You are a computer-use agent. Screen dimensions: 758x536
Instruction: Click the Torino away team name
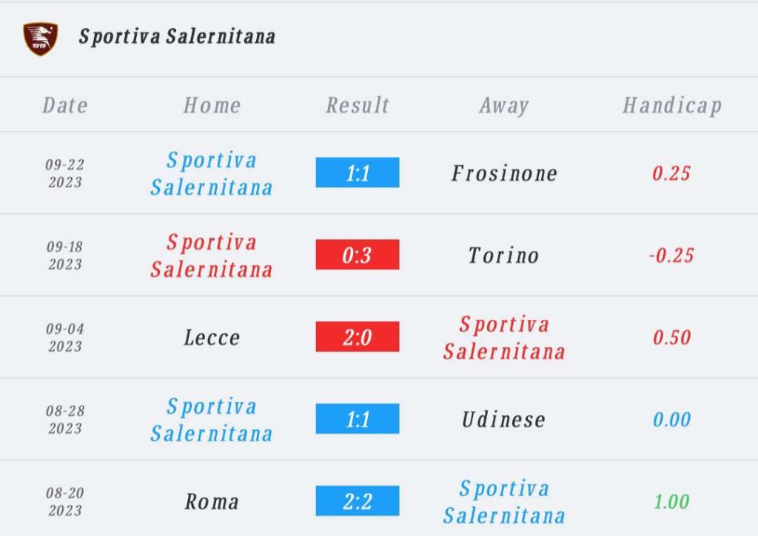coord(503,255)
